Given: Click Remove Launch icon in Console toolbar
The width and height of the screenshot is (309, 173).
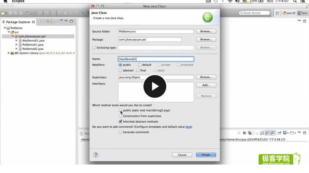Looking at the screenshot, I should point(244,133).
